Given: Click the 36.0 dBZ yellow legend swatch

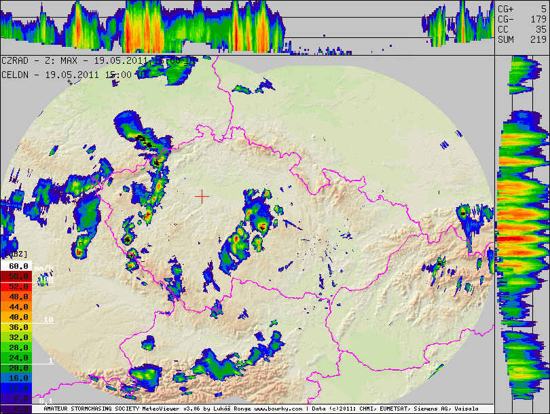Looking at the screenshot, I should click(x=16, y=327).
